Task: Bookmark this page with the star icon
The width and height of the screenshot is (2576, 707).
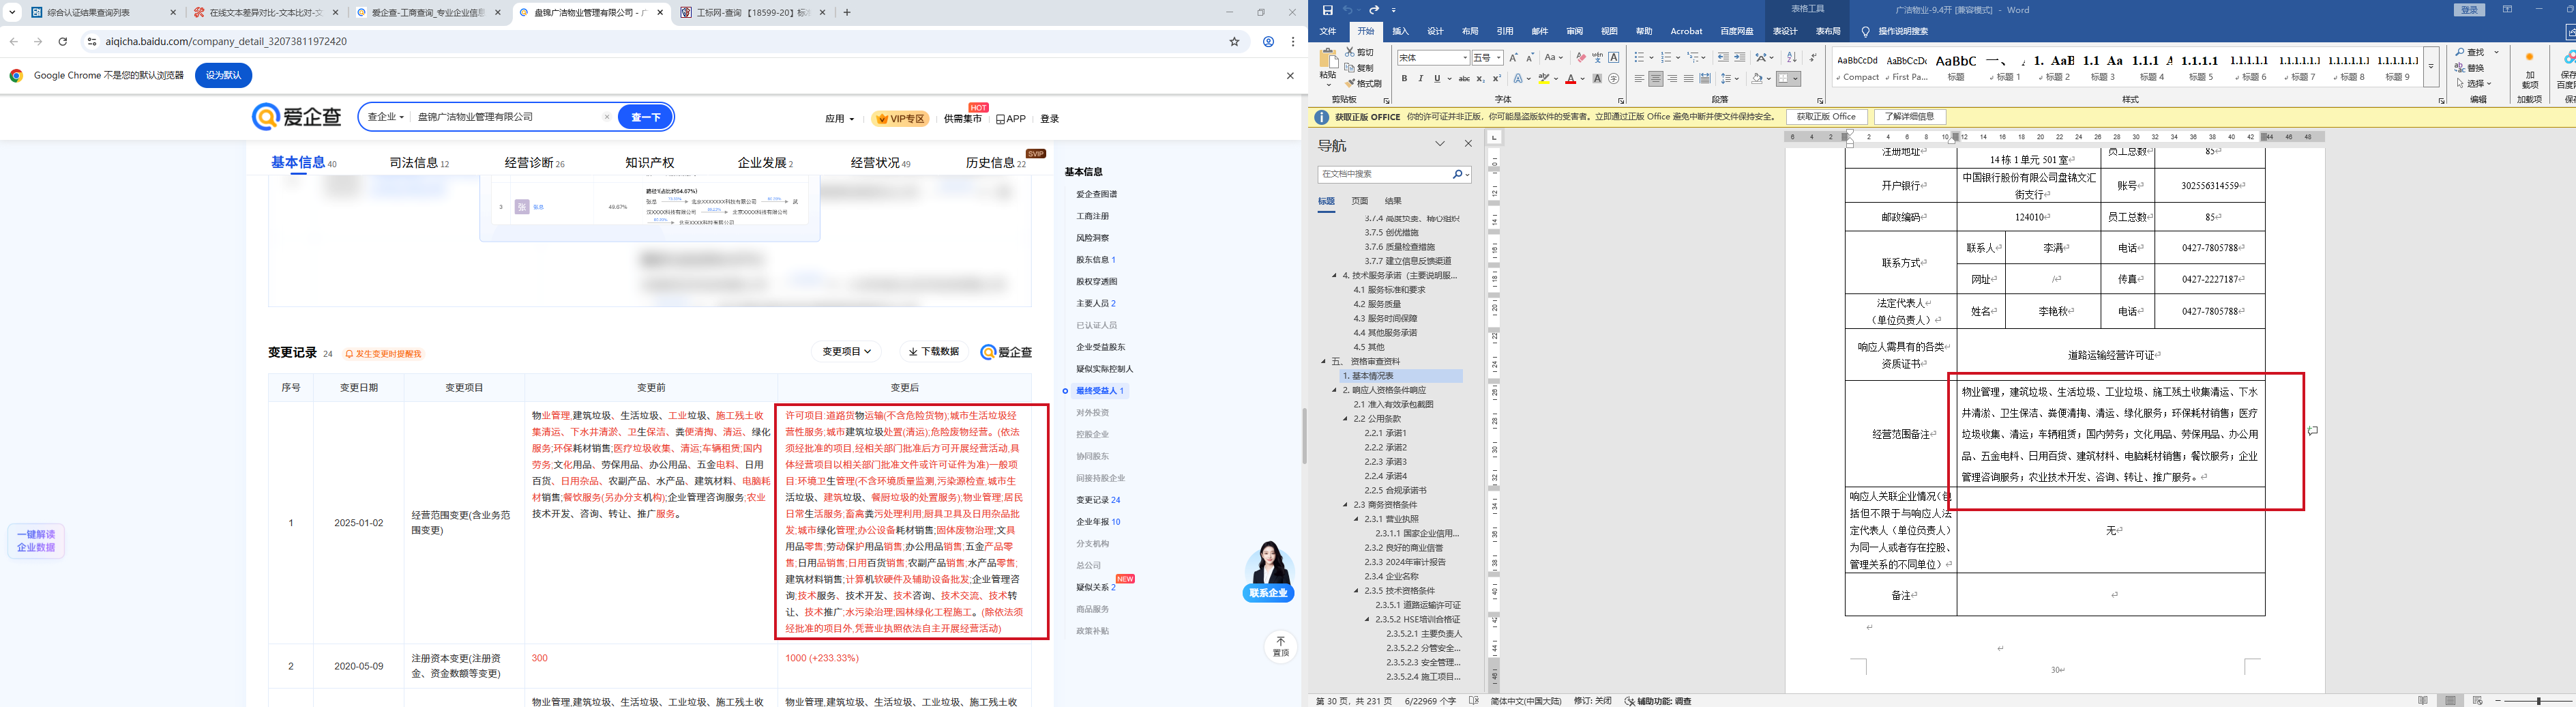Action: (1235, 42)
